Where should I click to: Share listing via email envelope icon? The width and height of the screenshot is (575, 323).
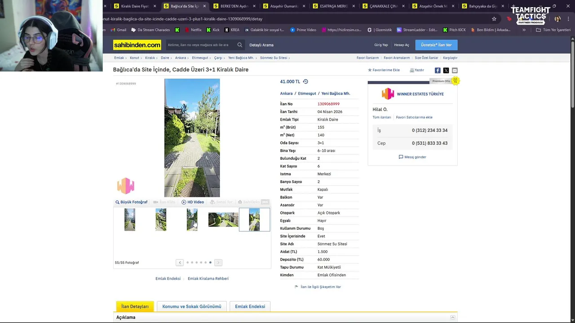point(455,70)
